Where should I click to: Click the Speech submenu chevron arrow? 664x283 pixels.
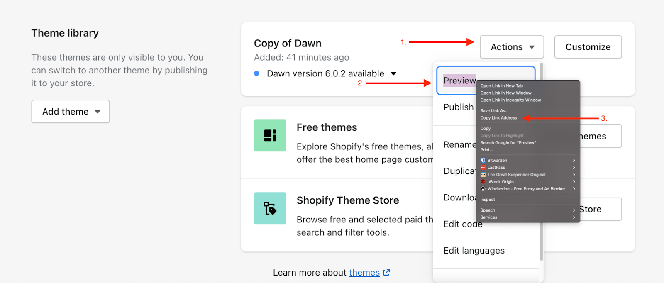(x=574, y=210)
